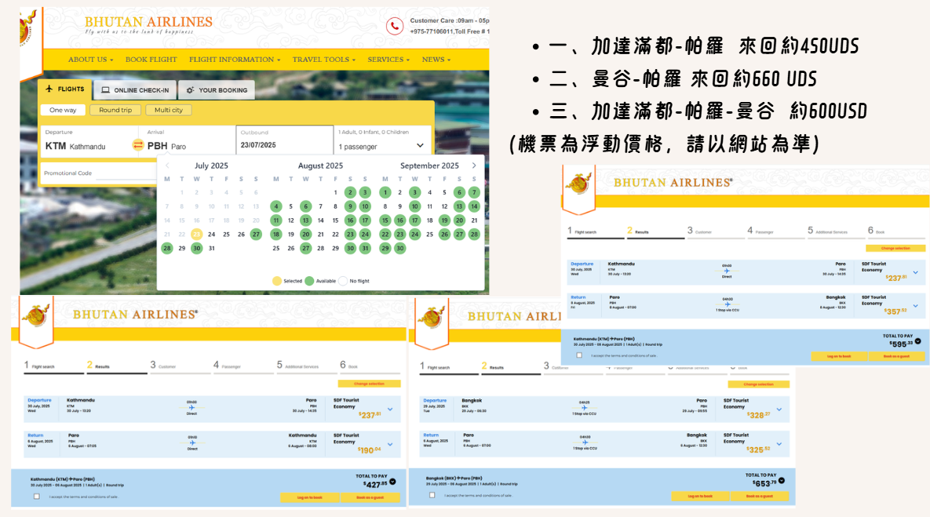This screenshot has width=930, height=517.
Task: Open the FLIGHT INFORMATION menu
Action: tap(235, 60)
